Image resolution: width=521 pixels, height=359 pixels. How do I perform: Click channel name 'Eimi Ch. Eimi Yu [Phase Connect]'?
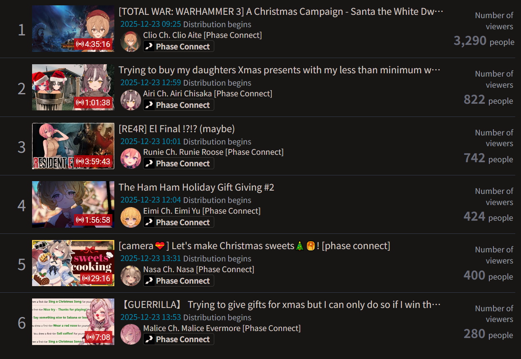[202, 211]
